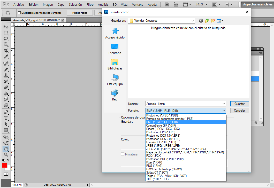
Task: Select the Healing Brush tool
Action: tap(6, 64)
